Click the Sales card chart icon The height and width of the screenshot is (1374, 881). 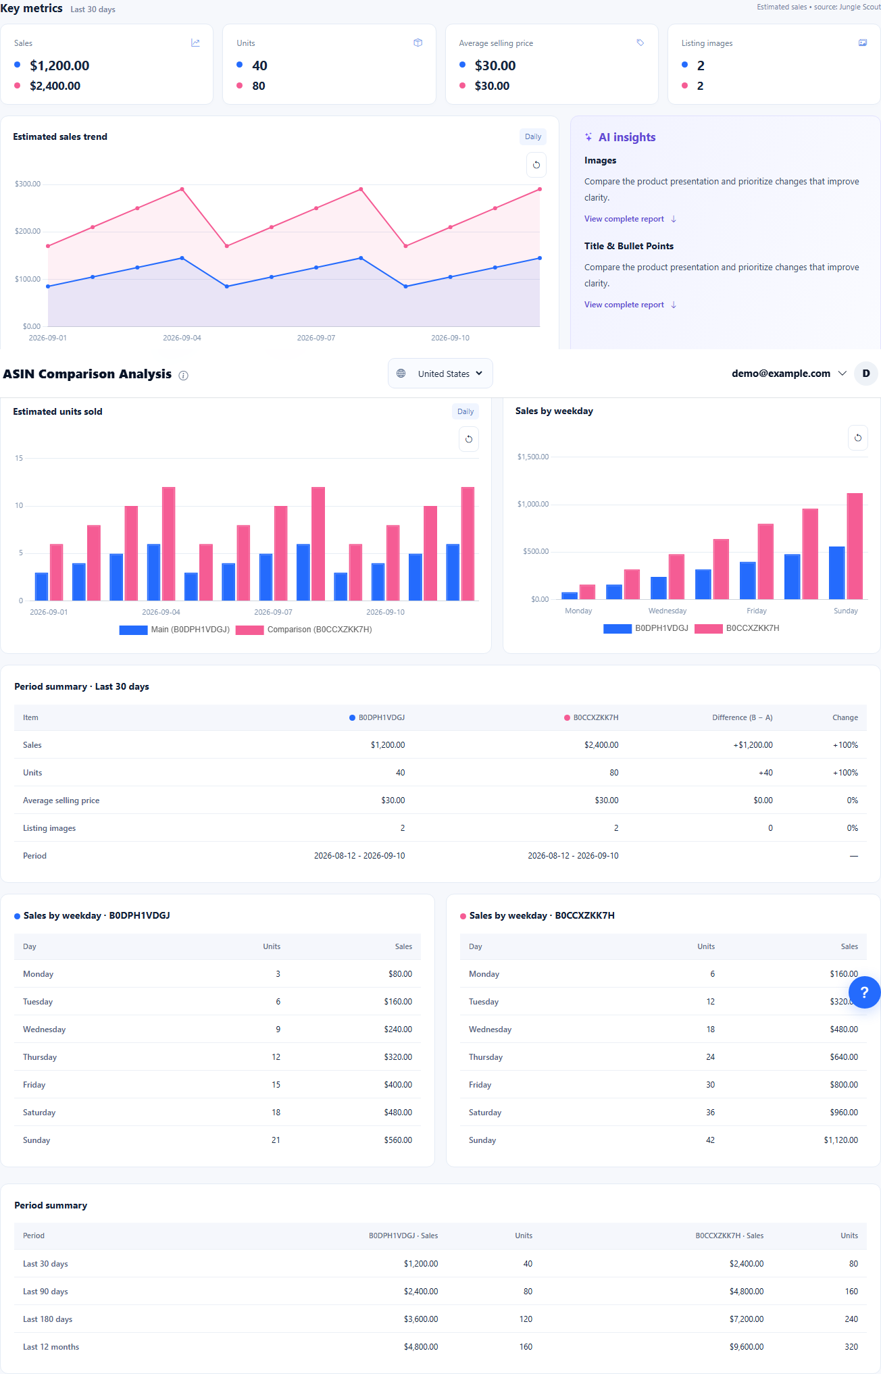(x=195, y=43)
